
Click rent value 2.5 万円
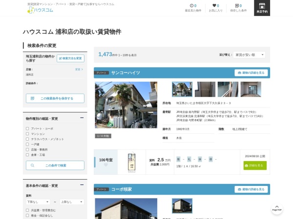pyautogui.click(x=164, y=160)
